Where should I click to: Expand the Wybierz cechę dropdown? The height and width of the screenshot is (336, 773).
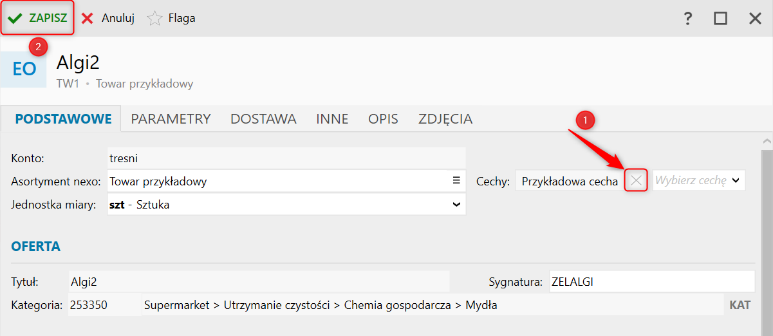click(x=736, y=181)
